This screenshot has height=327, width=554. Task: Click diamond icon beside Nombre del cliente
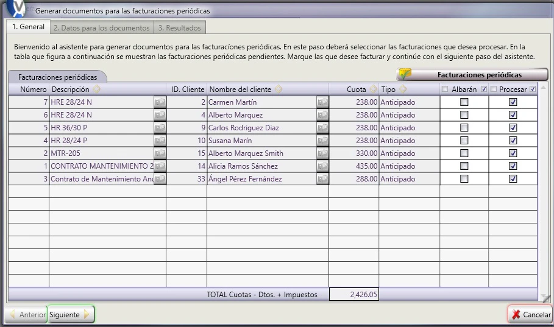coord(279,90)
